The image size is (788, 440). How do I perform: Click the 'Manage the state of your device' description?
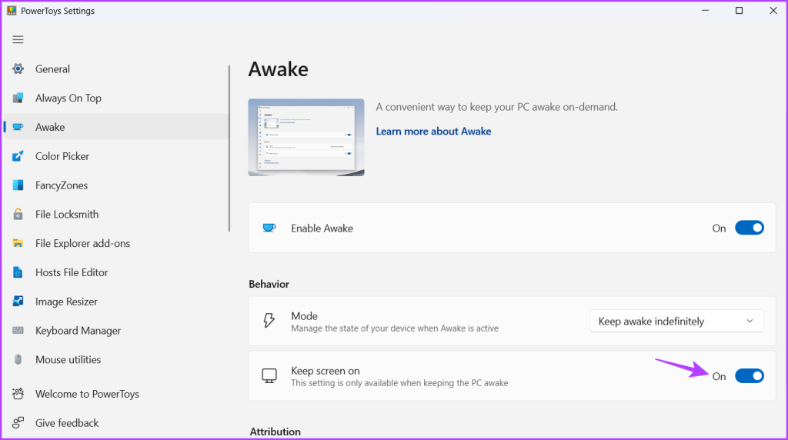click(395, 328)
